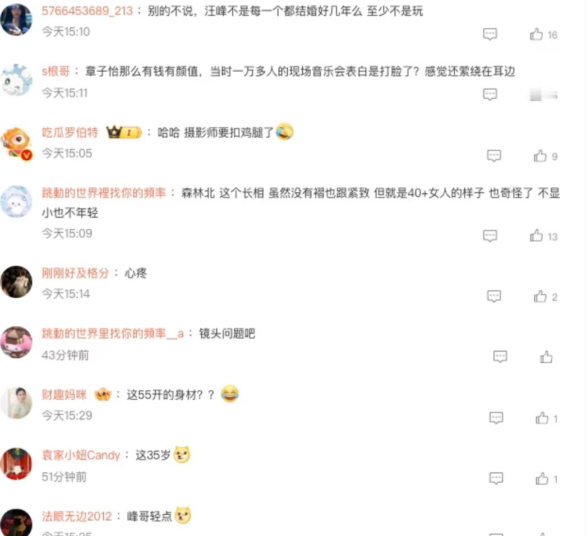Like the 森林北 comment with 13 likes
This screenshot has width=586, height=536.
click(x=536, y=236)
